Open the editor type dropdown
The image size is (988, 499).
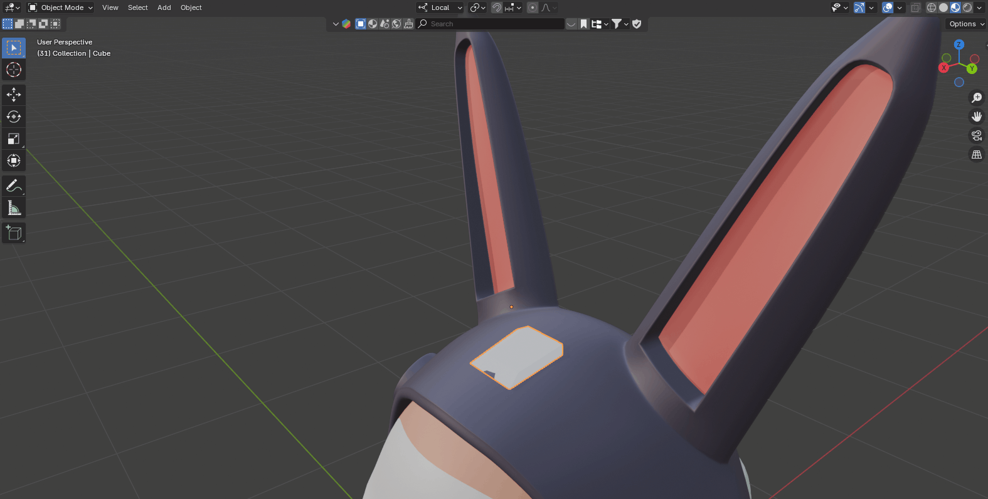(x=12, y=8)
